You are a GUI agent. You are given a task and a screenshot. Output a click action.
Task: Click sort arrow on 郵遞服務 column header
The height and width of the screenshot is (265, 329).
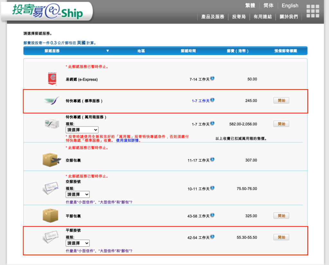(108, 51)
